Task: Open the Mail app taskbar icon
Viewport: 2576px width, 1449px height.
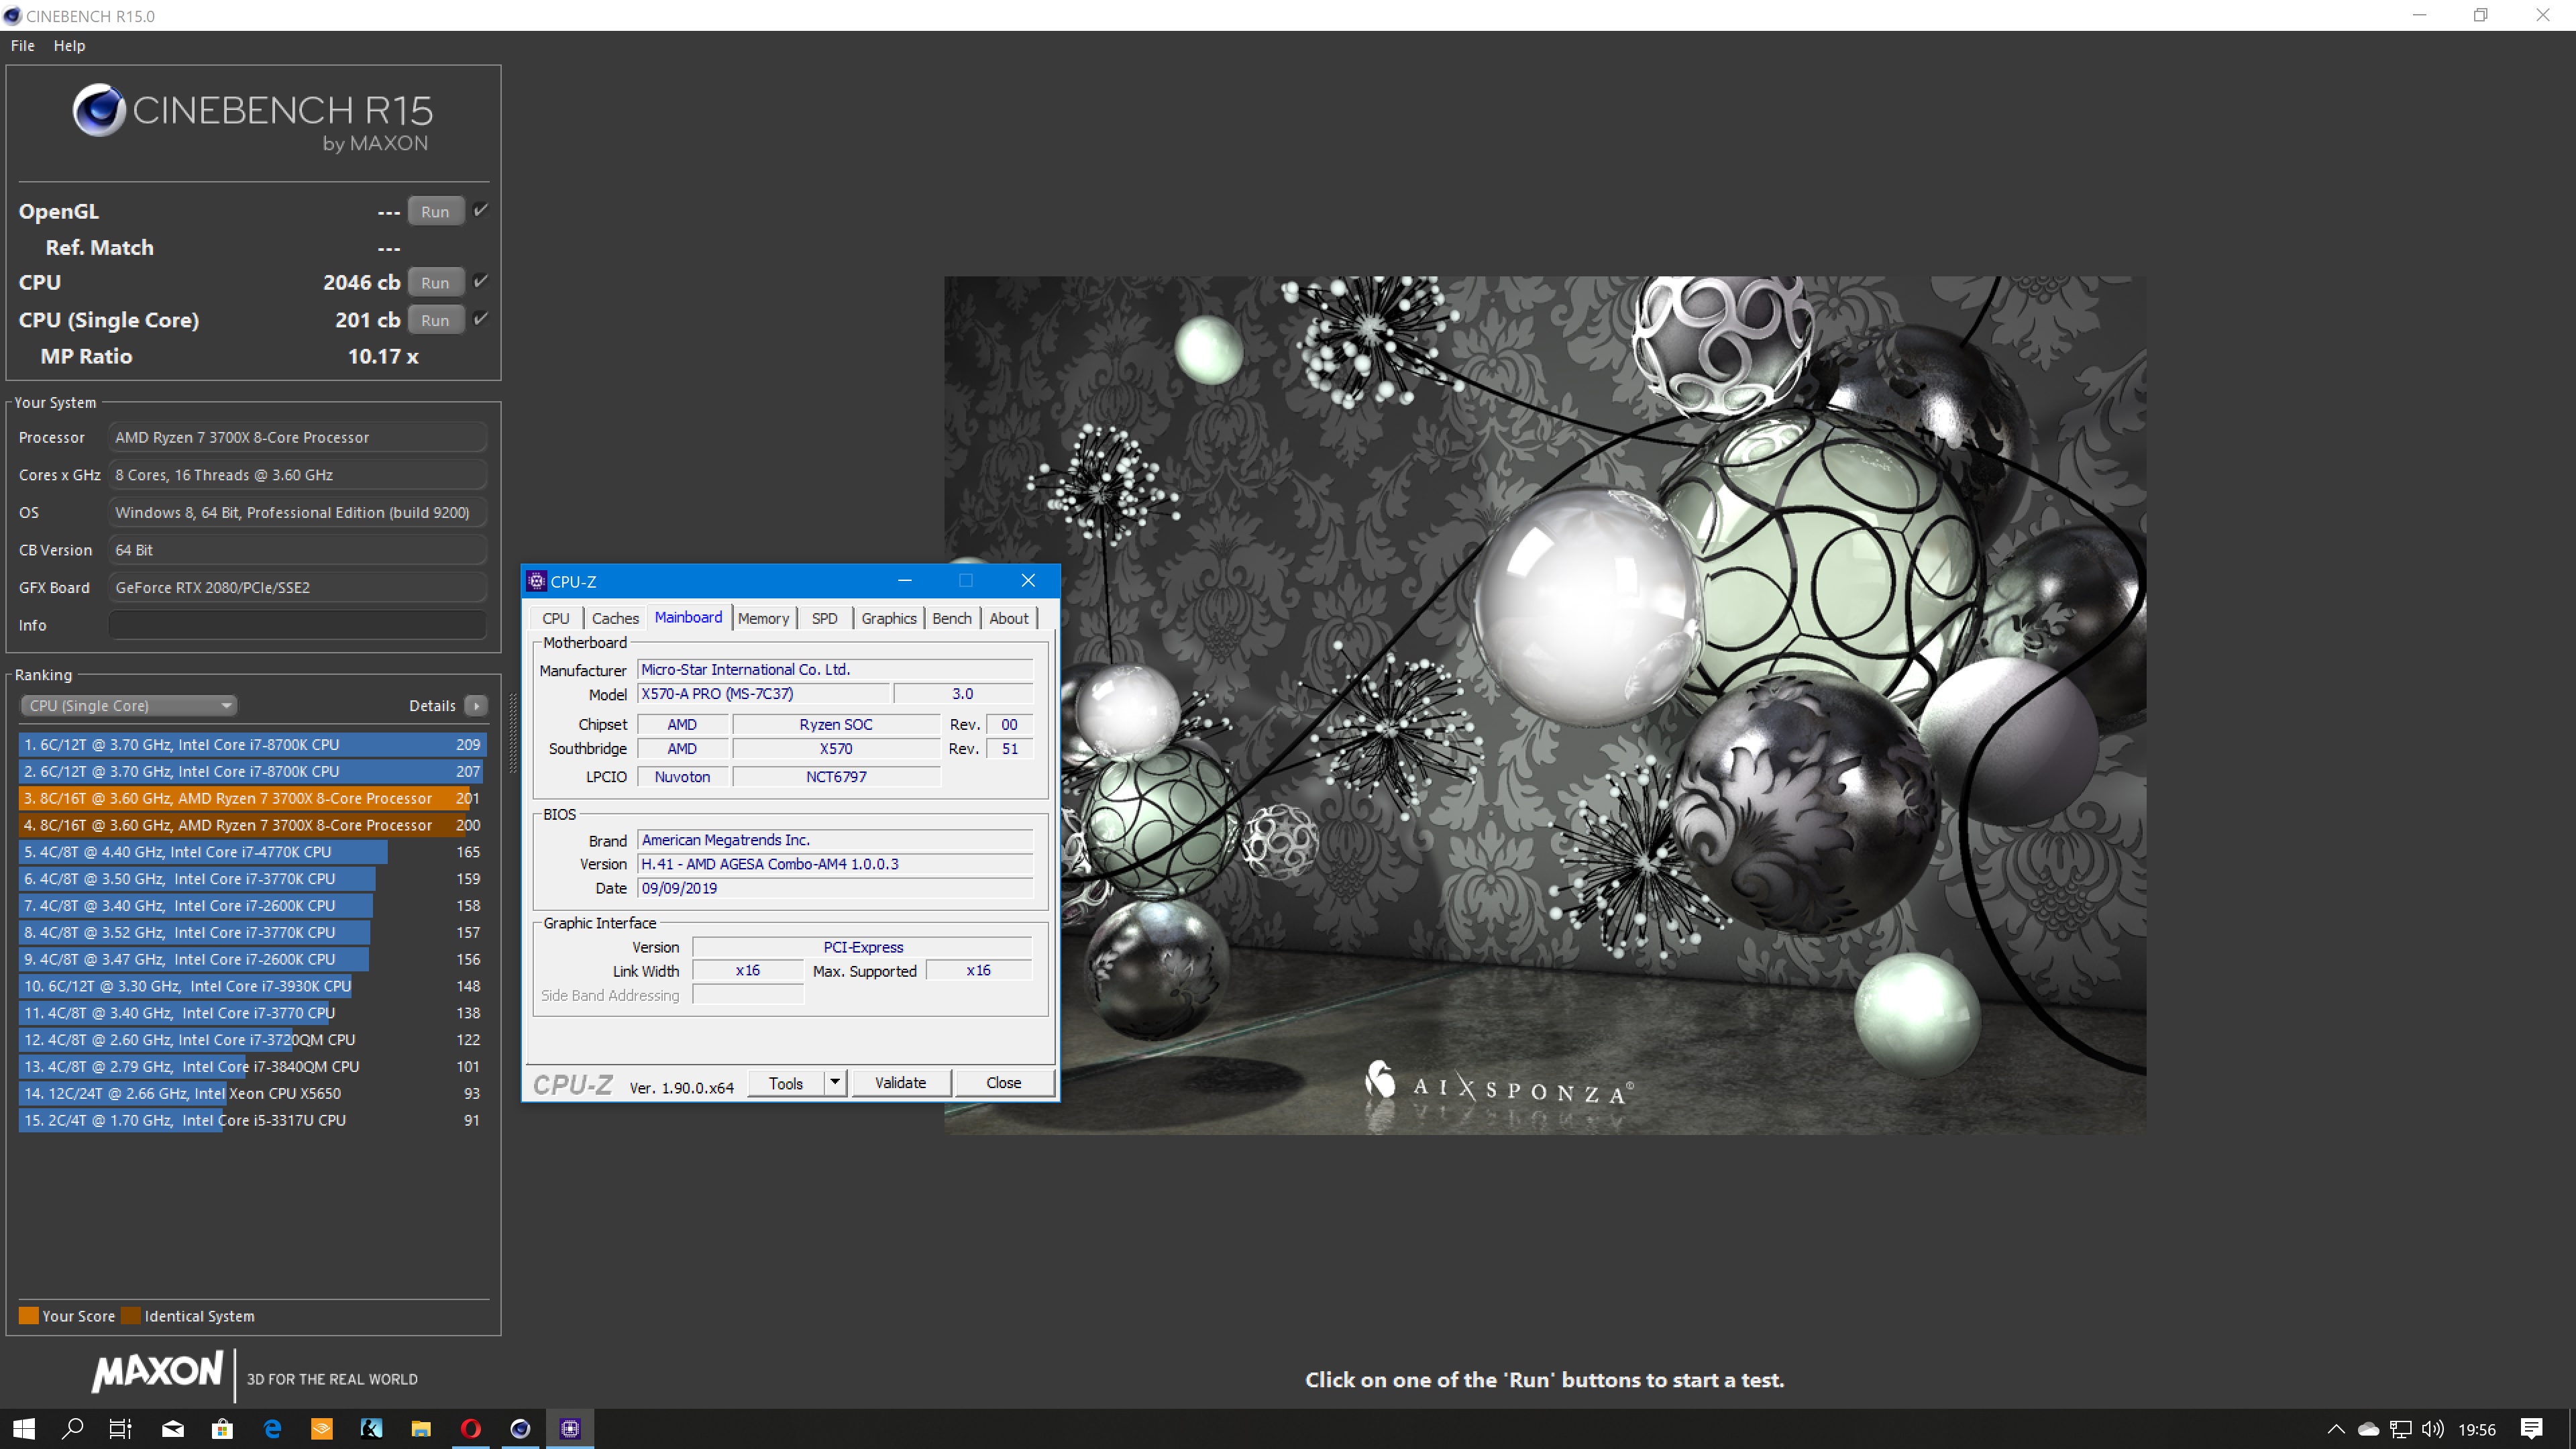Action: point(173,1429)
